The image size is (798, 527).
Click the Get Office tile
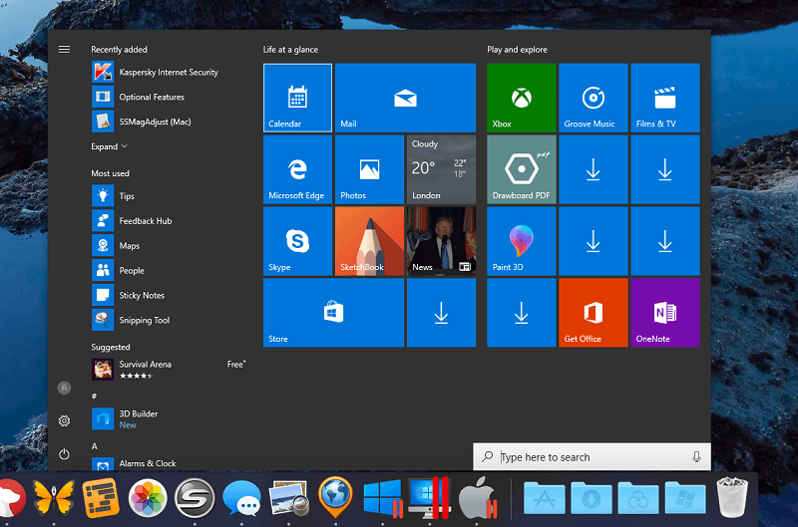click(593, 313)
